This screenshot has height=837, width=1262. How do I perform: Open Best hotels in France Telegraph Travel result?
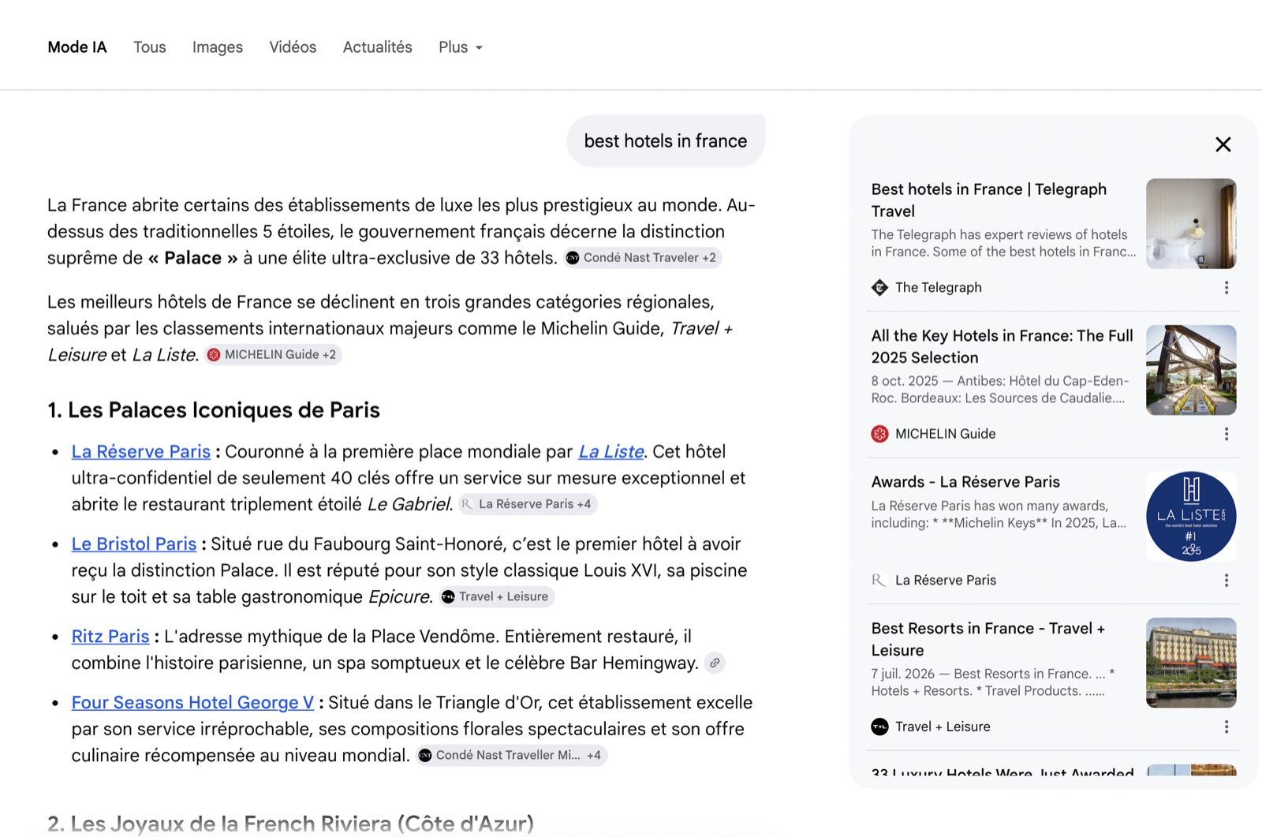click(988, 200)
